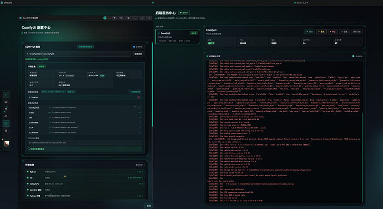Click the EXTRA_MODEL_PATHS.YAML tag
The image size is (383, 209).
pos(53,92)
